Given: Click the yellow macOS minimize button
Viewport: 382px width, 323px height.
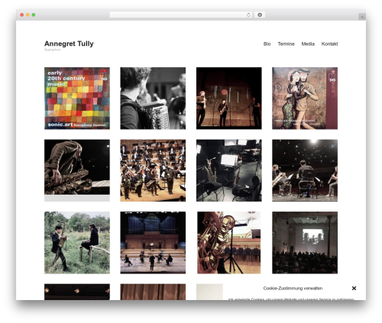Looking at the screenshot, I should (x=28, y=15).
